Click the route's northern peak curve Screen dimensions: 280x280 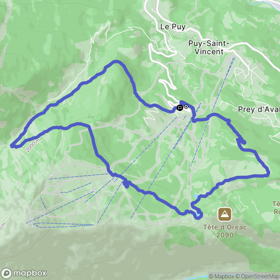tap(116, 62)
